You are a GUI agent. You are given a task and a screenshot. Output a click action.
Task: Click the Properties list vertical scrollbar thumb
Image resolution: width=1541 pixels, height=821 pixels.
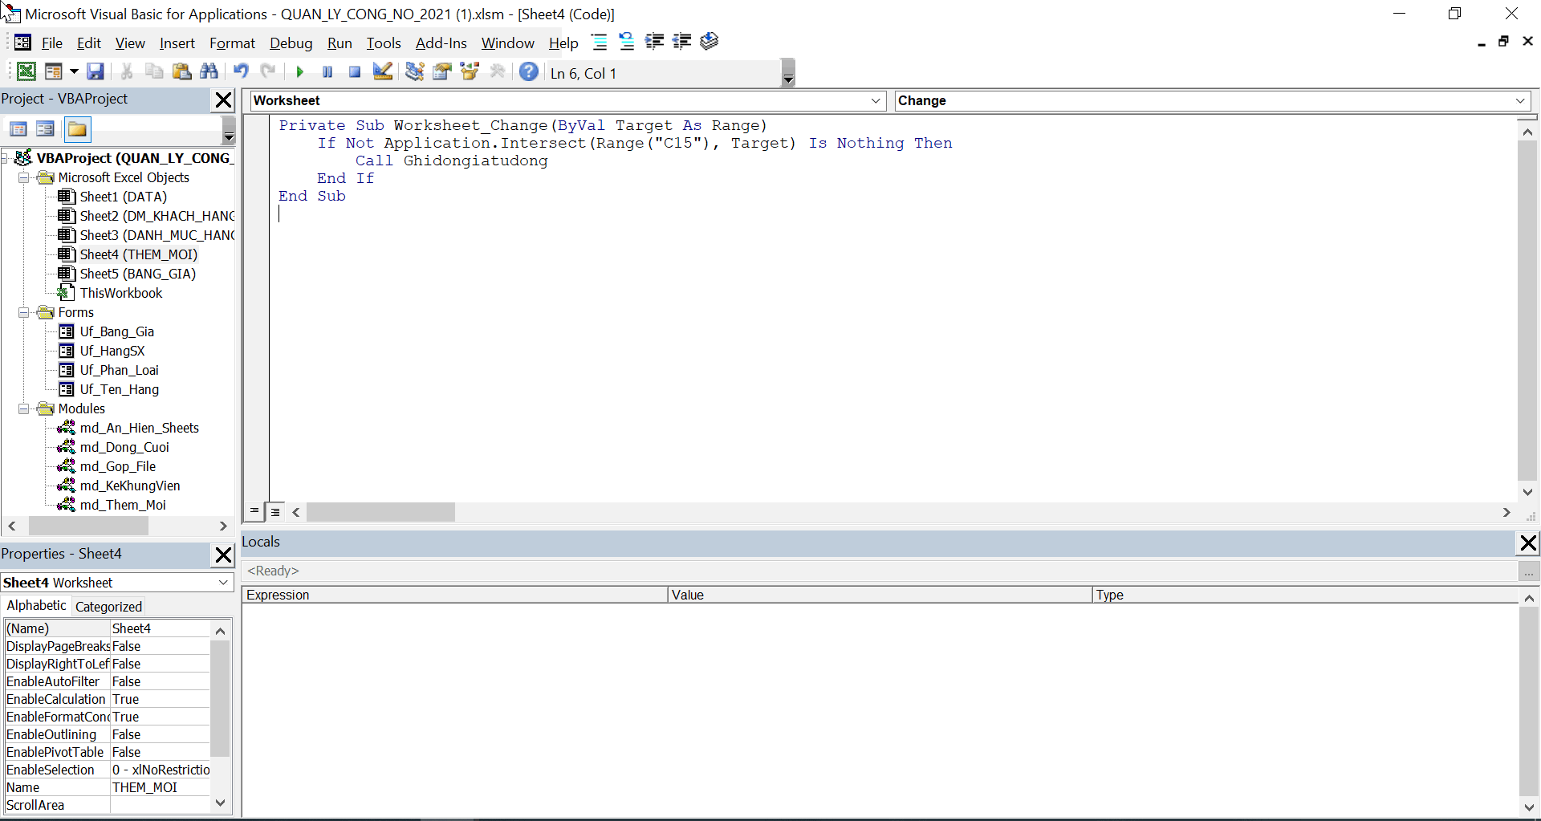pyautogui.click(x=220, y=698)
